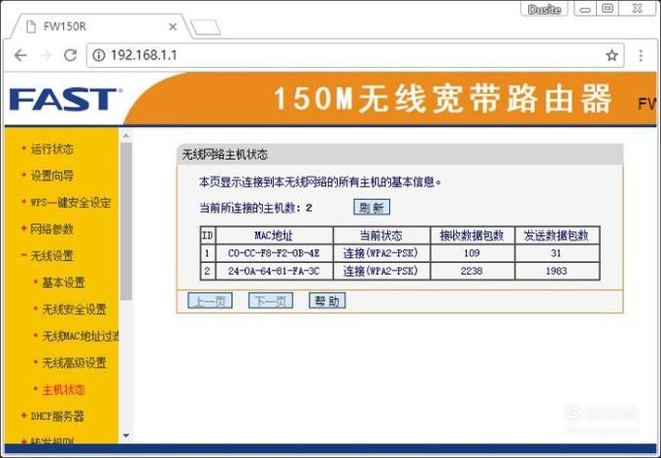Click MAC address C0-CC-F8-F2-0B-4E
Viewport: 661px width, 458px height.
coord(274,253)
